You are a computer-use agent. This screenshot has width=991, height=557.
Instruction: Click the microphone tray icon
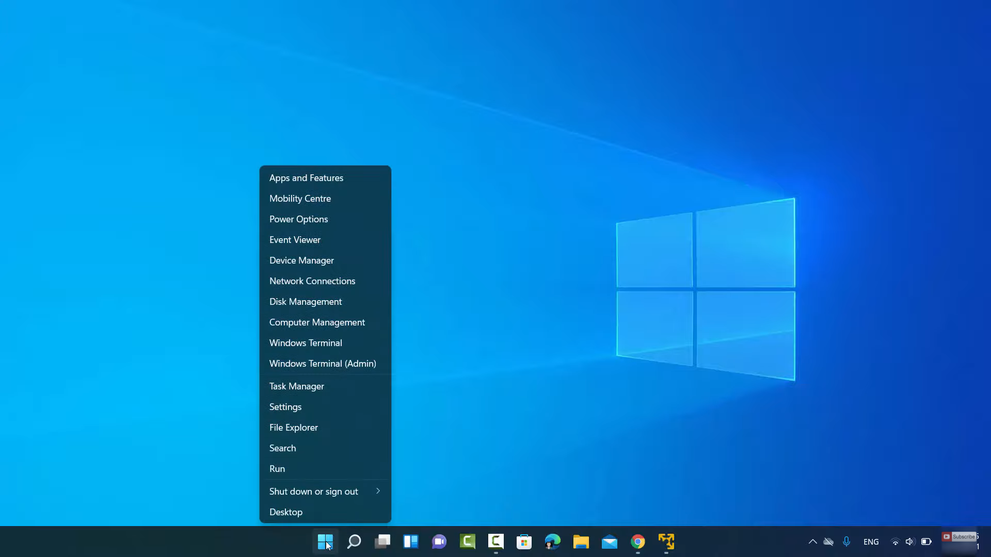846,542
